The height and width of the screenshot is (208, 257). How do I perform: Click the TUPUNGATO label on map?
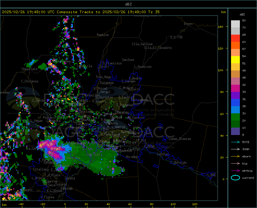coord(50,163)
